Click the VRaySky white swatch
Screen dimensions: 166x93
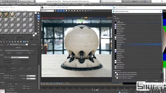[115, 61]
